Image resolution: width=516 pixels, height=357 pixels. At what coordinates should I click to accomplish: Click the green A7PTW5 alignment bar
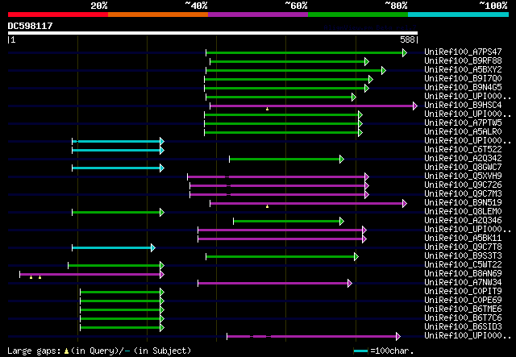[281, 124]
